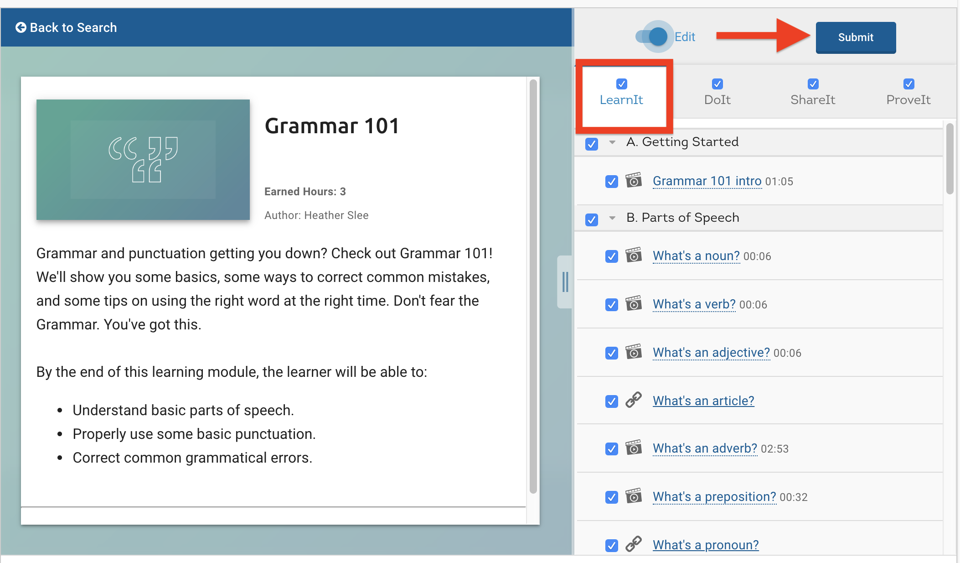Collapse the A. Getting Started section
Screen dimensions: 960x563
pyautogui.click(x=612, y=142)
